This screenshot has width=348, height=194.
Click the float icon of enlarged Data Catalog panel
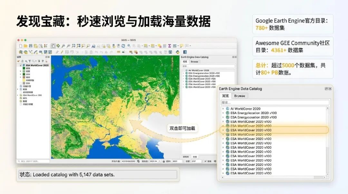click(326, 89)
